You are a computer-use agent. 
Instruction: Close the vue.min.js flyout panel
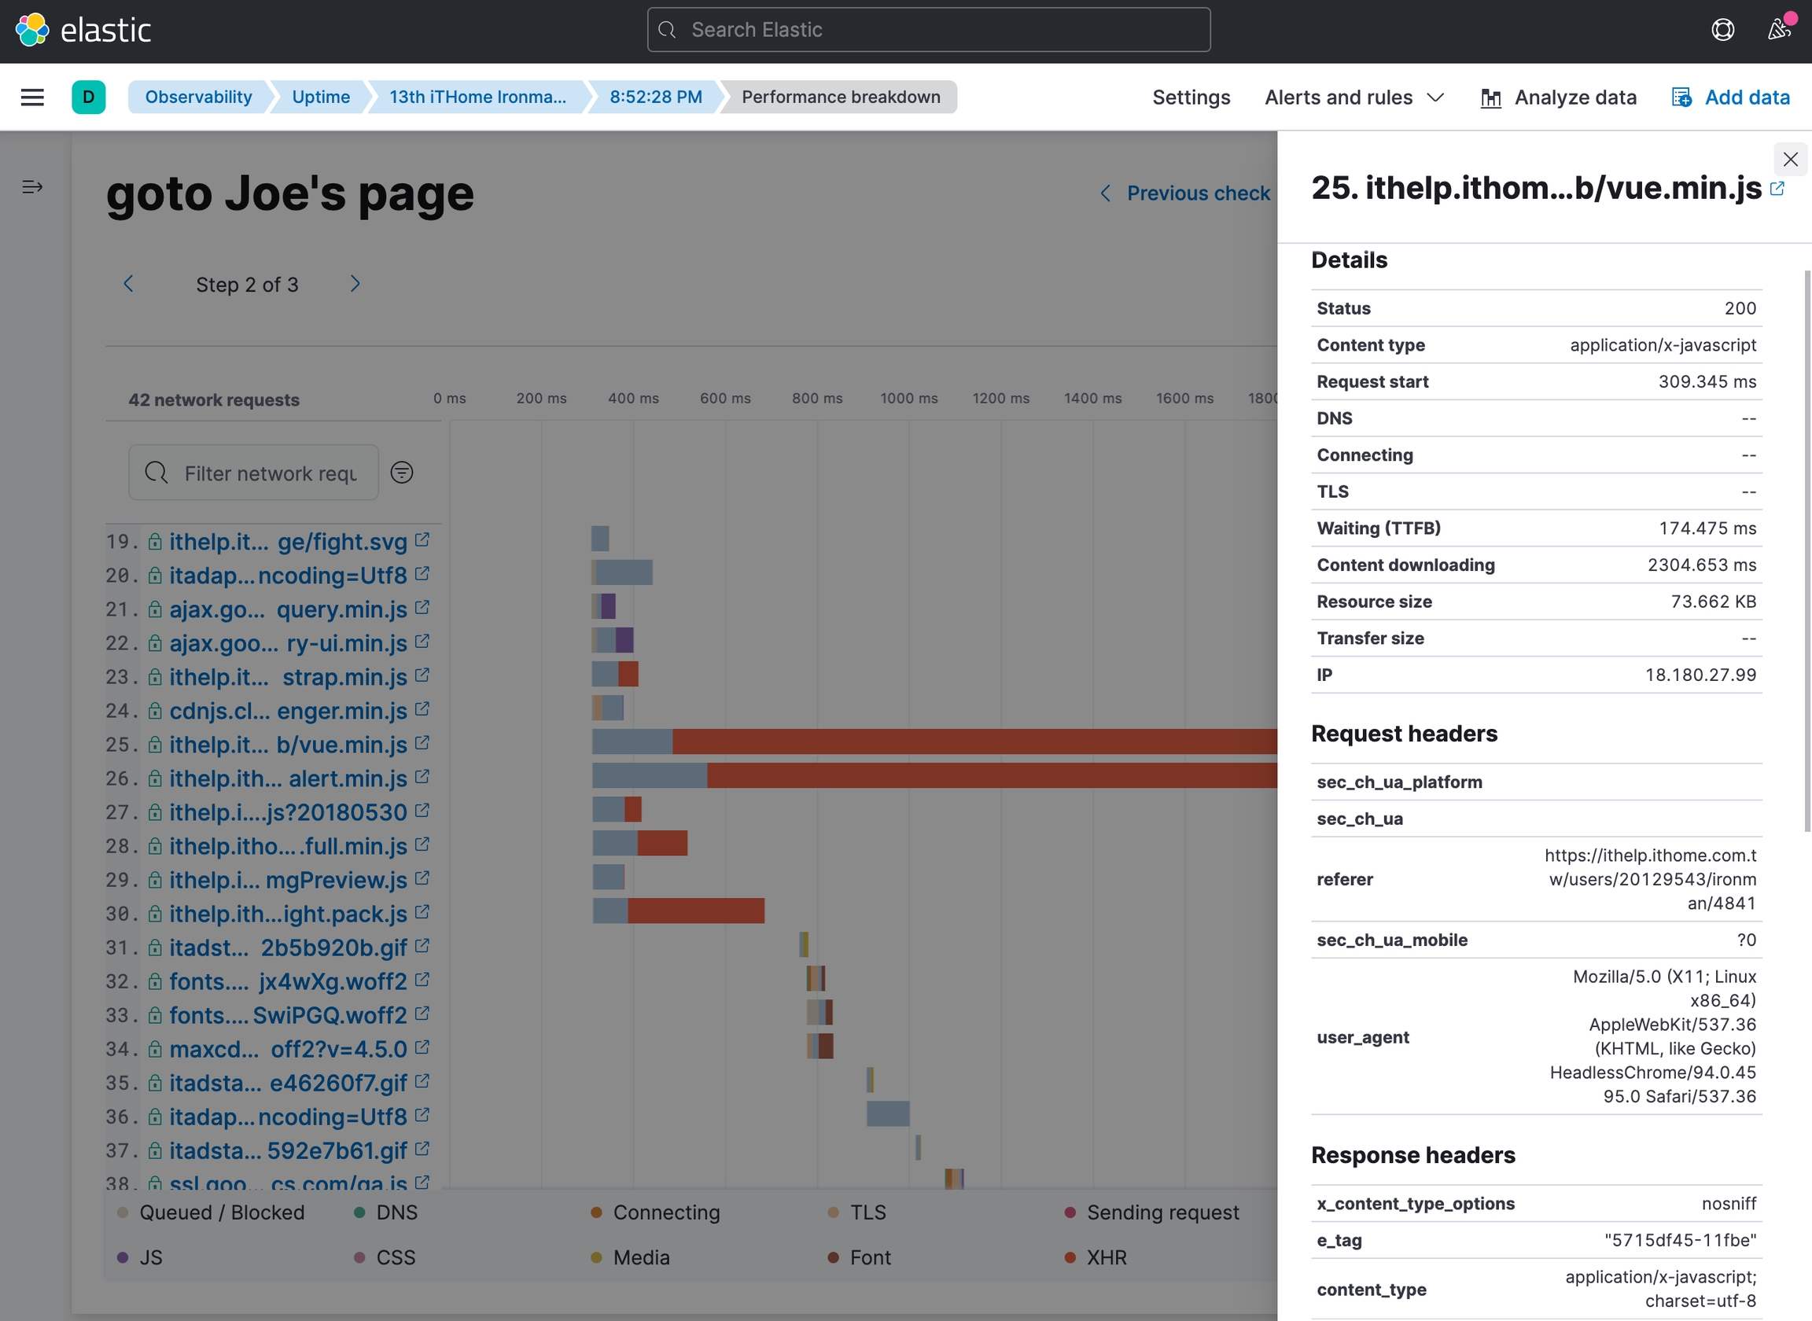pyautogui.click(x=1791, y=159)
